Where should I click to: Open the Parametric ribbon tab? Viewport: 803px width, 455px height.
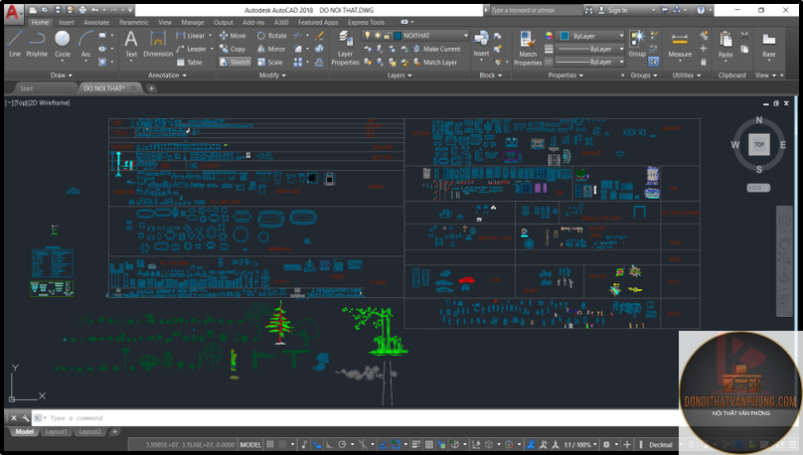click(133, 22)
